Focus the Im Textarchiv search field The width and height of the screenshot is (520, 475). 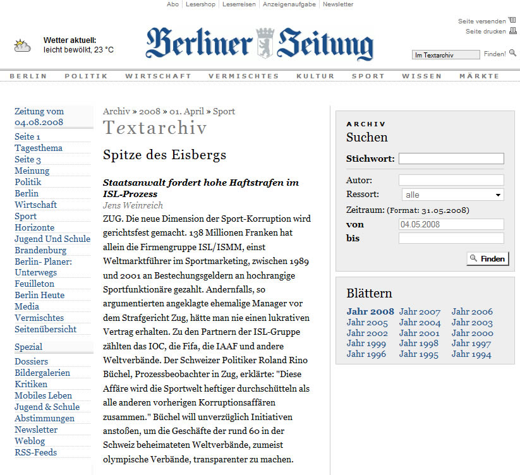[x=445, y=55]
